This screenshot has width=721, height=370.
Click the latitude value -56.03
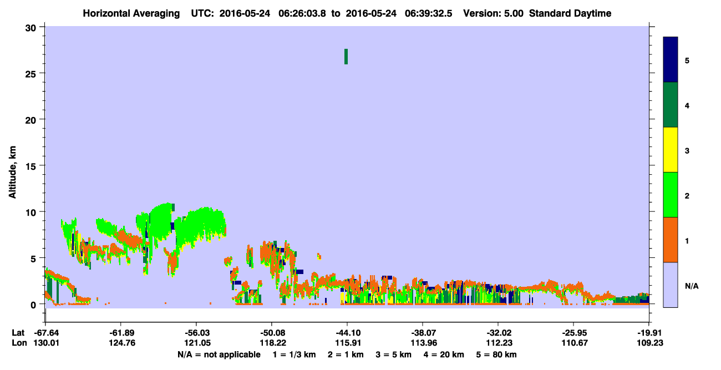tap(196, 333)
